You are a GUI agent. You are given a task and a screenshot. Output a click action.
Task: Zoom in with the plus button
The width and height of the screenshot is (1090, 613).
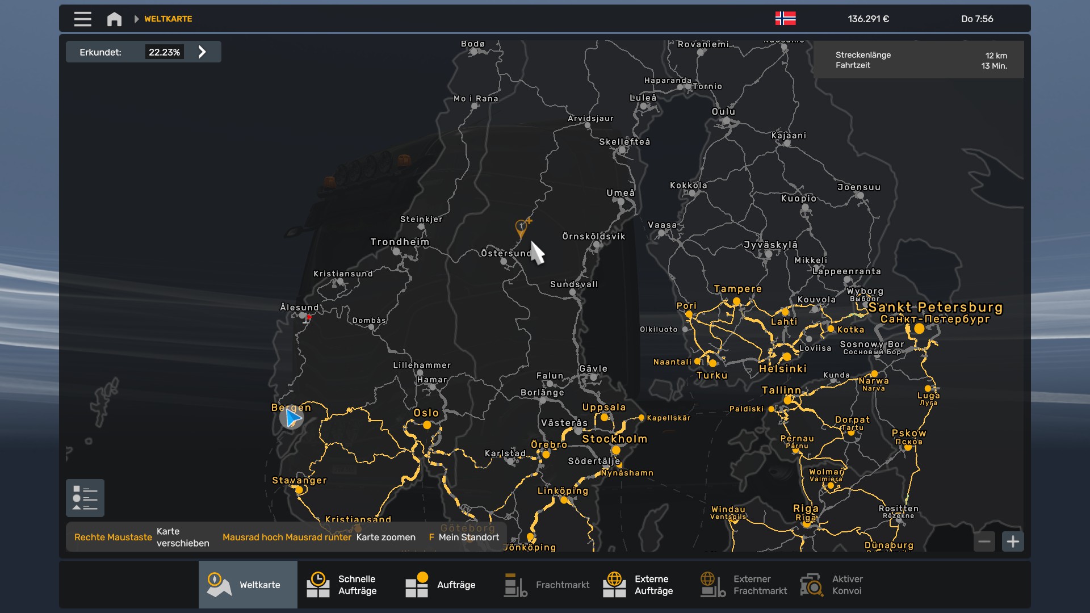pos(1013,541)
